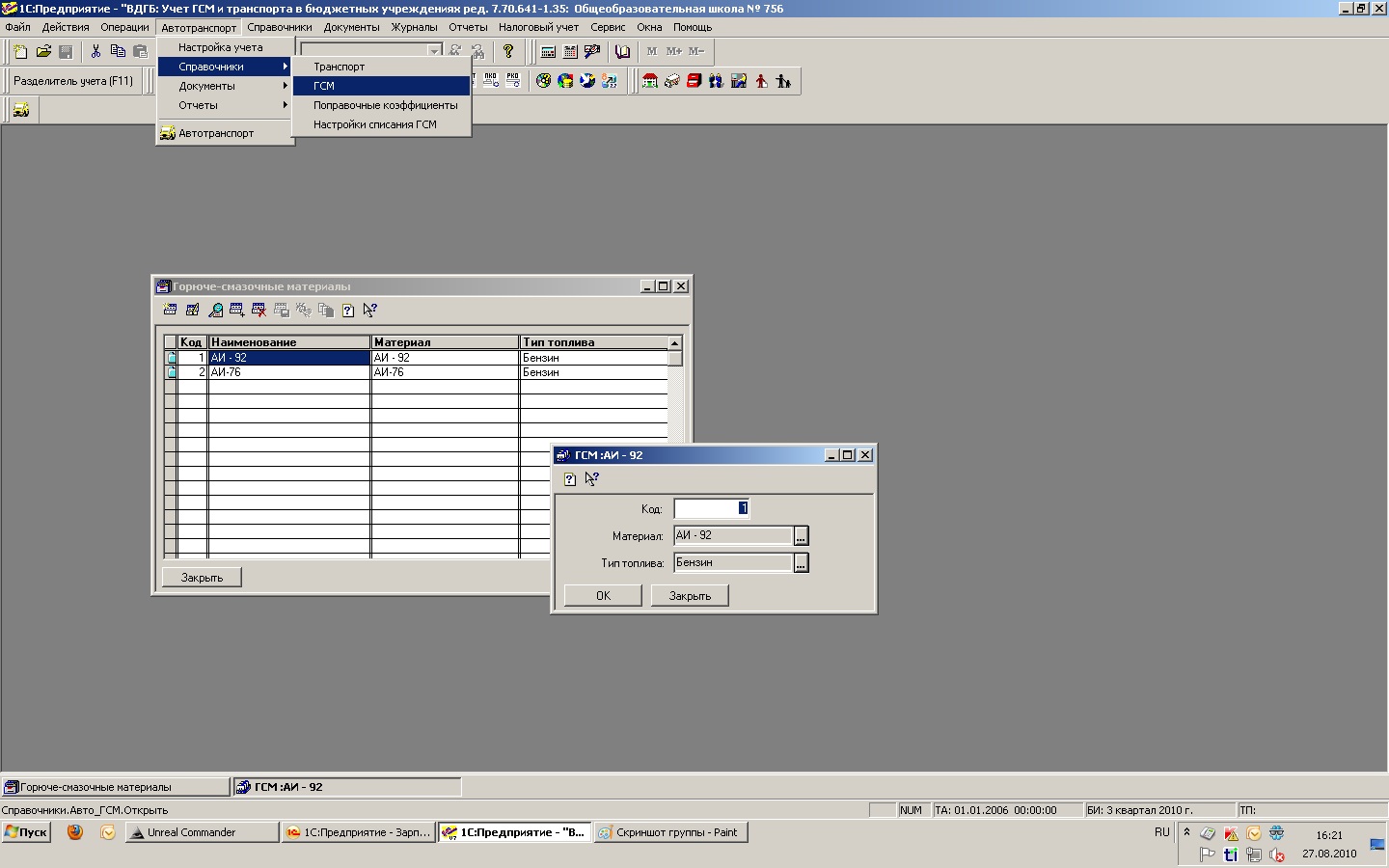
Task: Click the M- memory toolbar button
Action: 696,51
